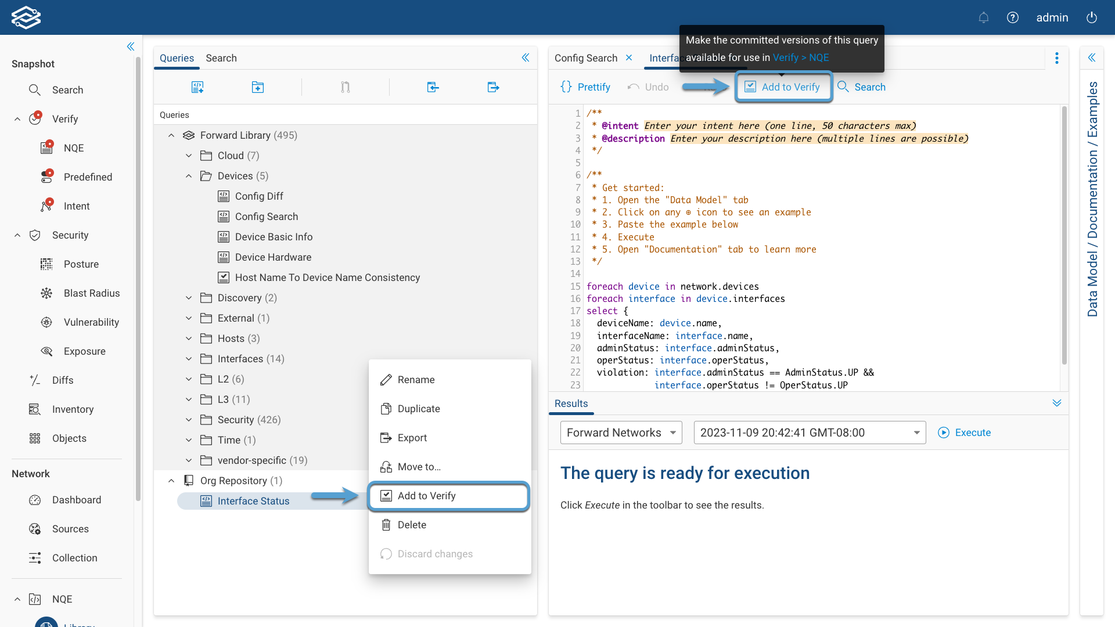Image resolution: width=1115 pixels, height=627 pixels.
Task: Click the power logout icon
Action: tap(1092, 17)
